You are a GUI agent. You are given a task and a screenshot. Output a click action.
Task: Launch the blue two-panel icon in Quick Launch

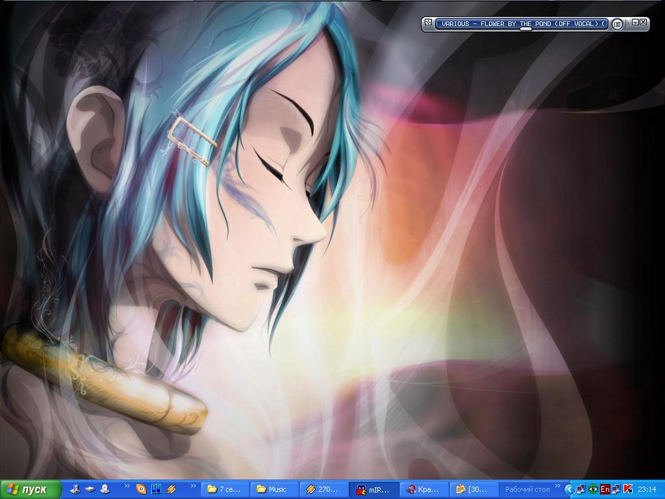pos(156,489)
